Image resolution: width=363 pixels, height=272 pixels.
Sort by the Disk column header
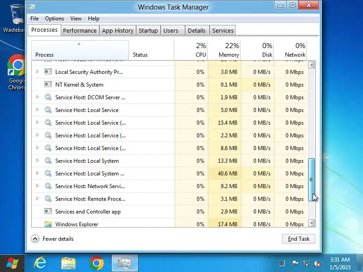click(257, 50)
